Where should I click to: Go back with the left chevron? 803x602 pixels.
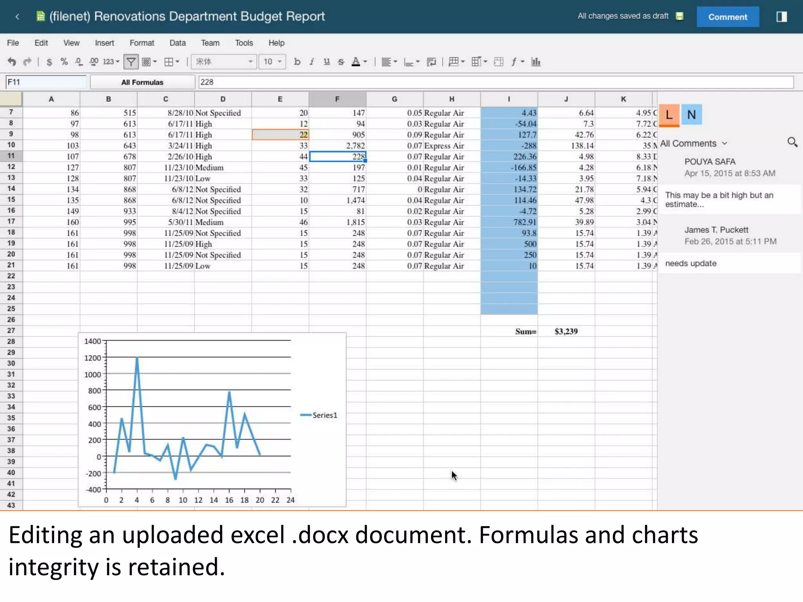tap(17, 16)
